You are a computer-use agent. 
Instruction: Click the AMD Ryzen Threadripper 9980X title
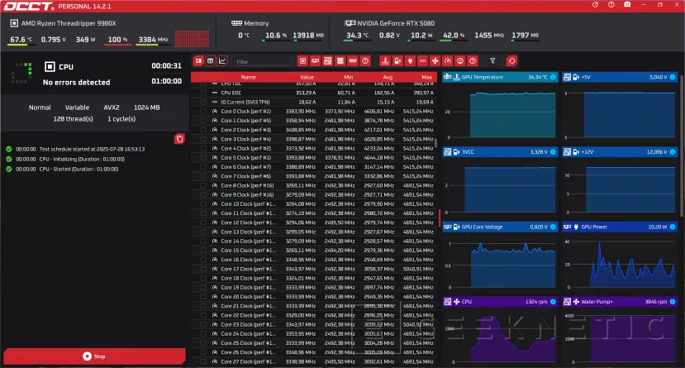[68, 23]
